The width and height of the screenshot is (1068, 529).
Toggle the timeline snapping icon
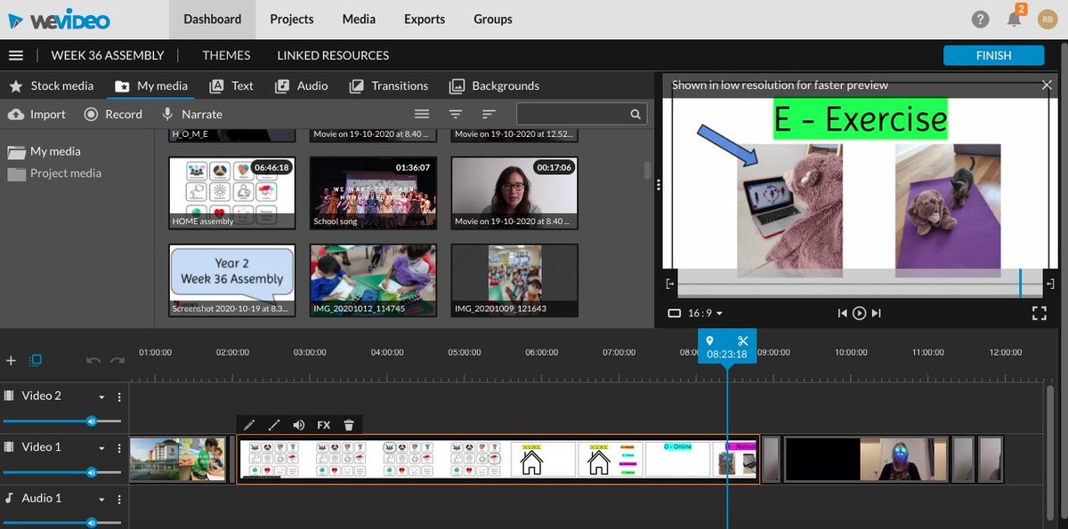pos(36,360)
